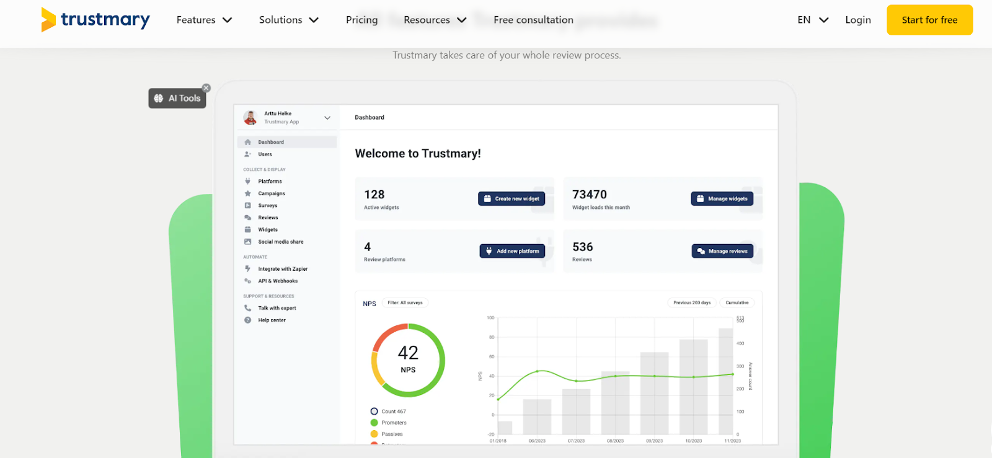The height and width of the screenshot is (458, 992).
Task: Open Free consultation link
Action: [x=533, y=20]
